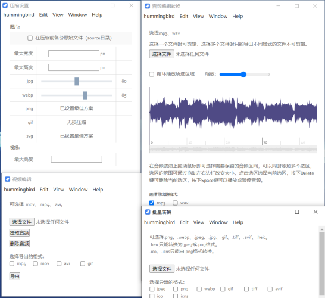Viewport: 325px width, 298px height.
Task: Maximize the 音频编辑转换 window
Action: coord(296,6)
